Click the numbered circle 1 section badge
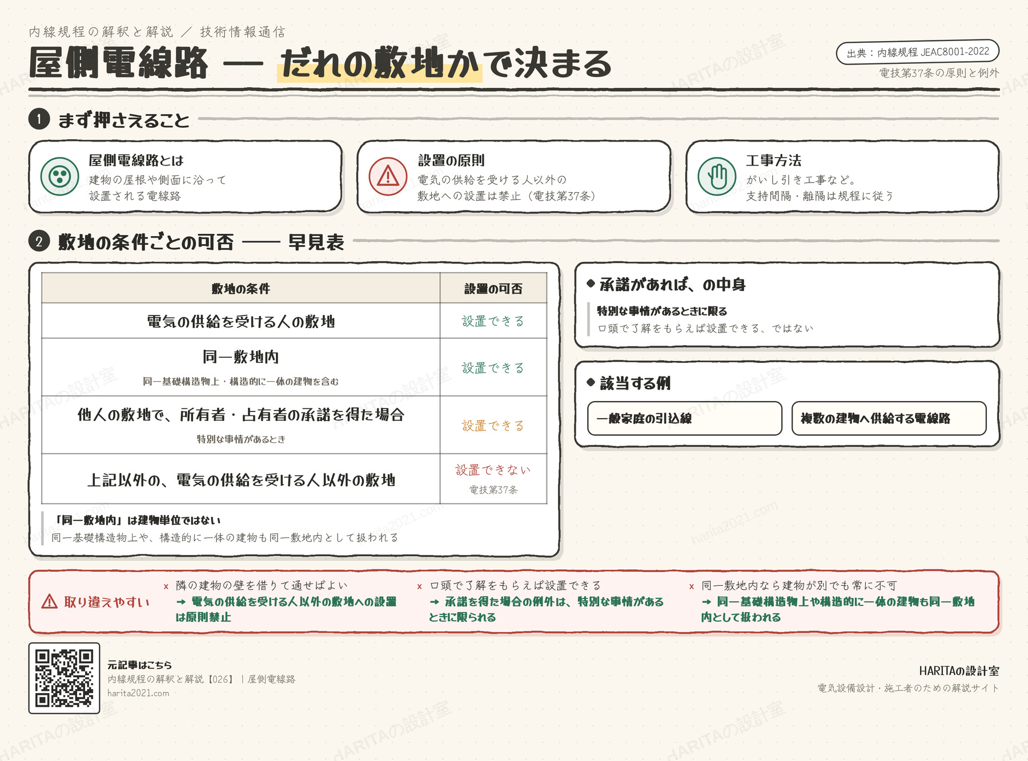This screenshot has height=761, width=1028. (39, 119)
